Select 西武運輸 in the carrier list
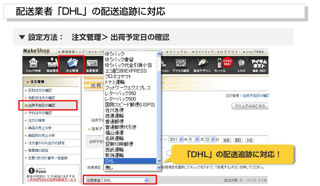 131,150
